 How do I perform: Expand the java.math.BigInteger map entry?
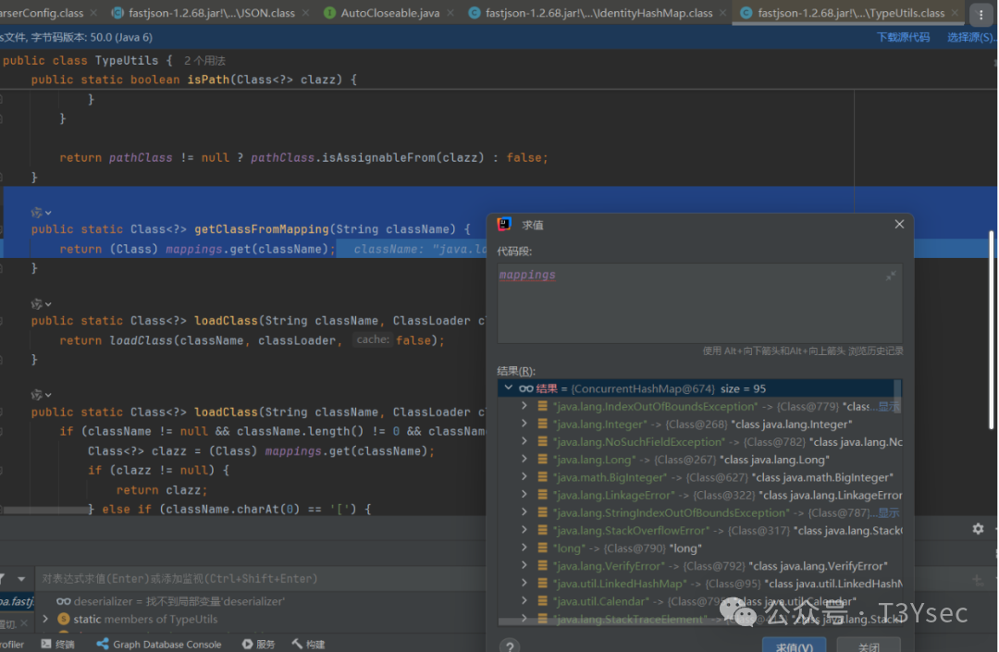coord(524,477)
